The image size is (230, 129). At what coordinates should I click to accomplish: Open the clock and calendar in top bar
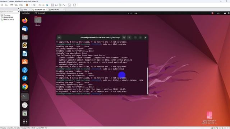coord(132,13)
